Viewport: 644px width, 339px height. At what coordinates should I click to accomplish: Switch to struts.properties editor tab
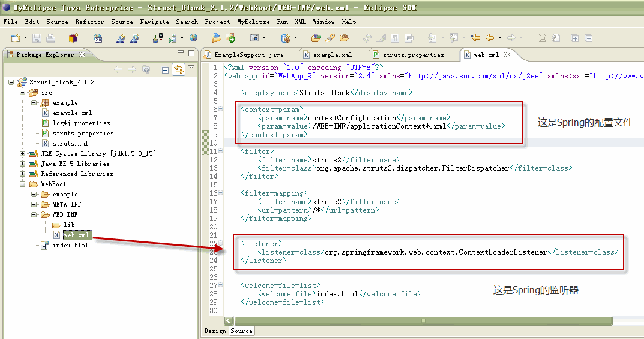413,55
